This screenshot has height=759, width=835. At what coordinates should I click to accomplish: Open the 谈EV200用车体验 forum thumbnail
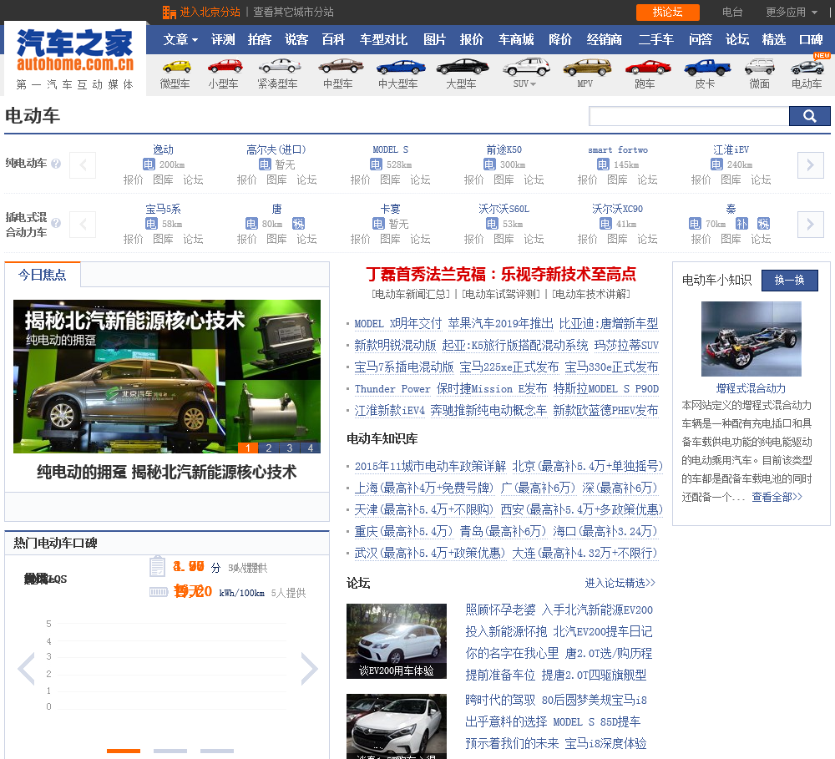click(396, 640)
